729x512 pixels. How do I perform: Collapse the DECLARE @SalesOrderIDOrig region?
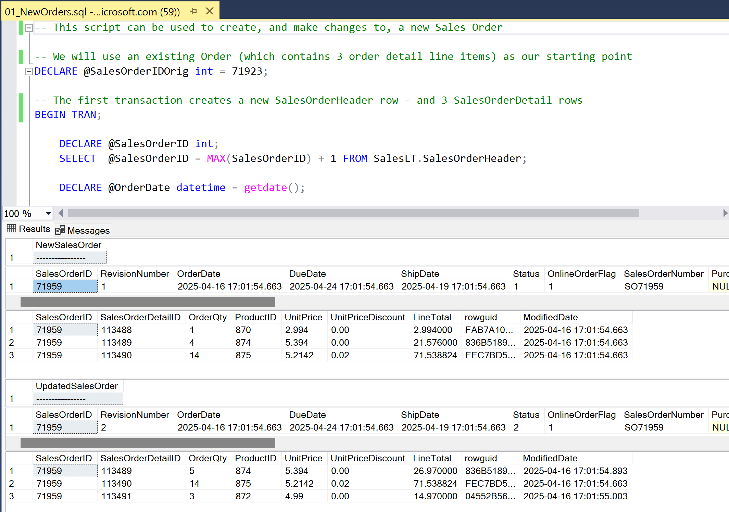coord(29,71)
